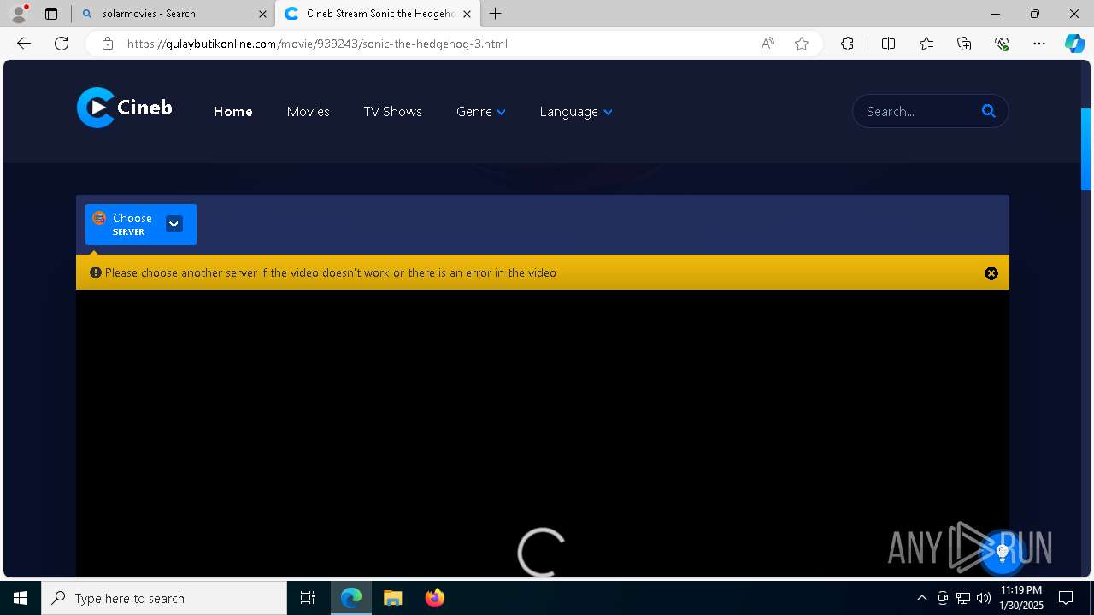Open the Tab actions menu icon

point(51,14)
